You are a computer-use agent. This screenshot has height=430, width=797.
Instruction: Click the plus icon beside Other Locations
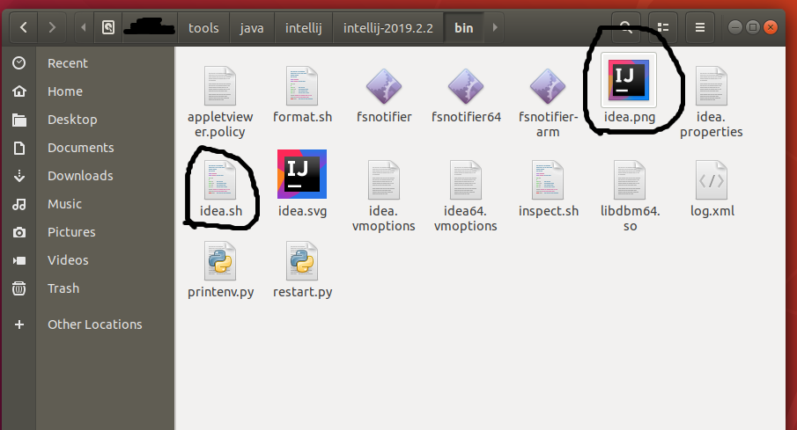[18, 324]
